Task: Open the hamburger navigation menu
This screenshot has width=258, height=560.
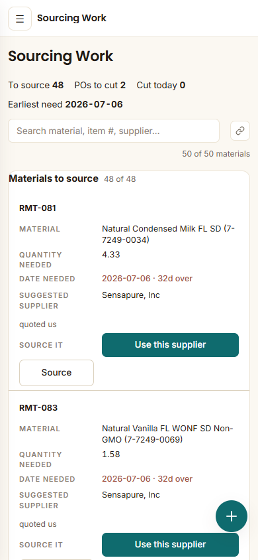Action: point(20,19)
